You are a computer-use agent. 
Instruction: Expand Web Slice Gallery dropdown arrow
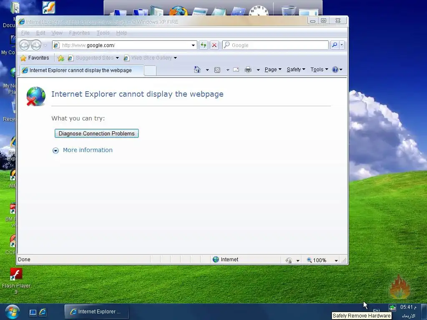click(x=176, y=58)
